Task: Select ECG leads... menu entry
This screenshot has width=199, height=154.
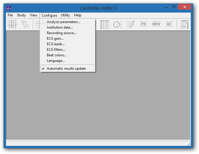Action: (68, 44)
